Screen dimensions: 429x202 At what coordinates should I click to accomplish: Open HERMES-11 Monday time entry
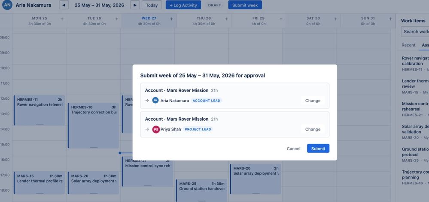pyautogui.click(x=40, y=110)
